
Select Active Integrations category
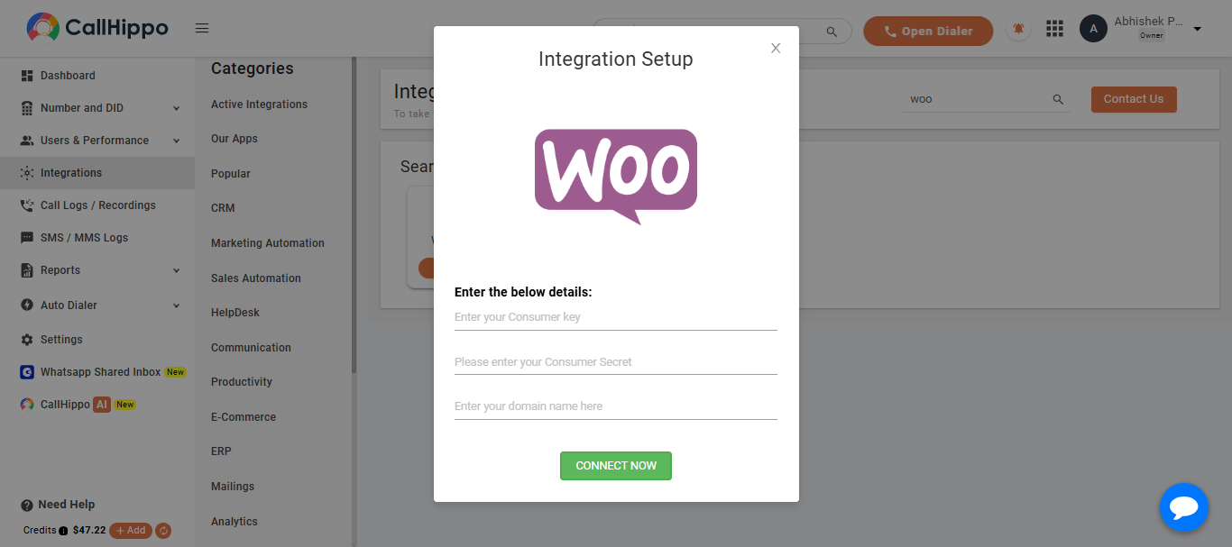259,105
